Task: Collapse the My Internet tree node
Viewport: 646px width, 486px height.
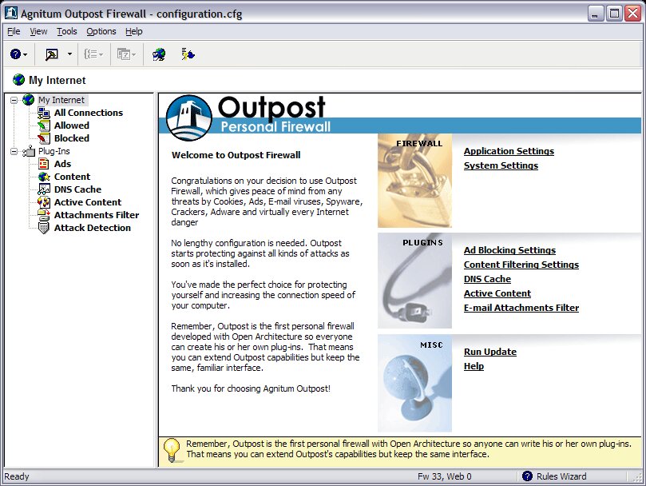Action: tap(14, 100)
